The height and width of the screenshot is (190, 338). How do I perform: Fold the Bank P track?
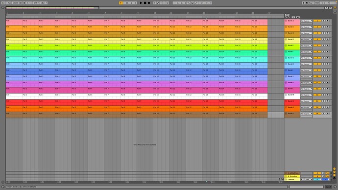[286, 113]
